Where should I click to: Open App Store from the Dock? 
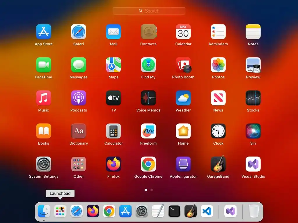click(x=125, y=211)
